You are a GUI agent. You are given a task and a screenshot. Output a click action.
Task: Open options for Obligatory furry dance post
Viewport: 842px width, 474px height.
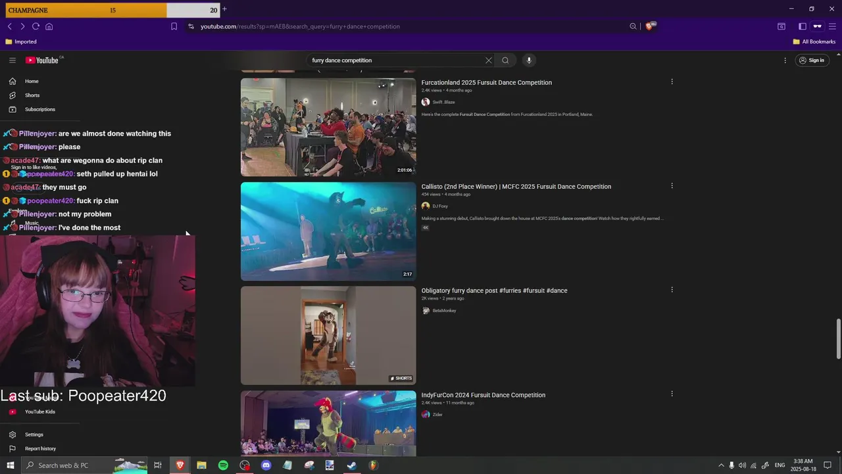[x=672, y=290]
